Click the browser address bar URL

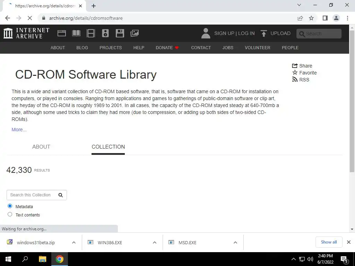(86, 18)
